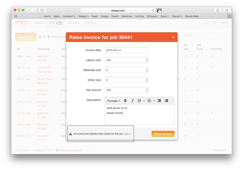Insert a numbered list in description
This screenshot has height=170, width=243.
[149, 101]
